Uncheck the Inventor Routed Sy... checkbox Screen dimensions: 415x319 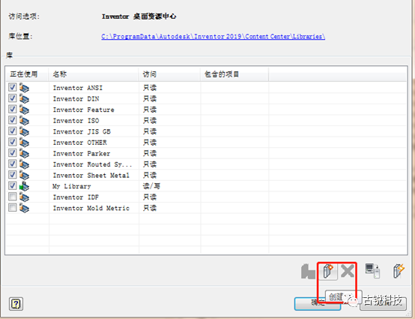[x=13, y=164]
